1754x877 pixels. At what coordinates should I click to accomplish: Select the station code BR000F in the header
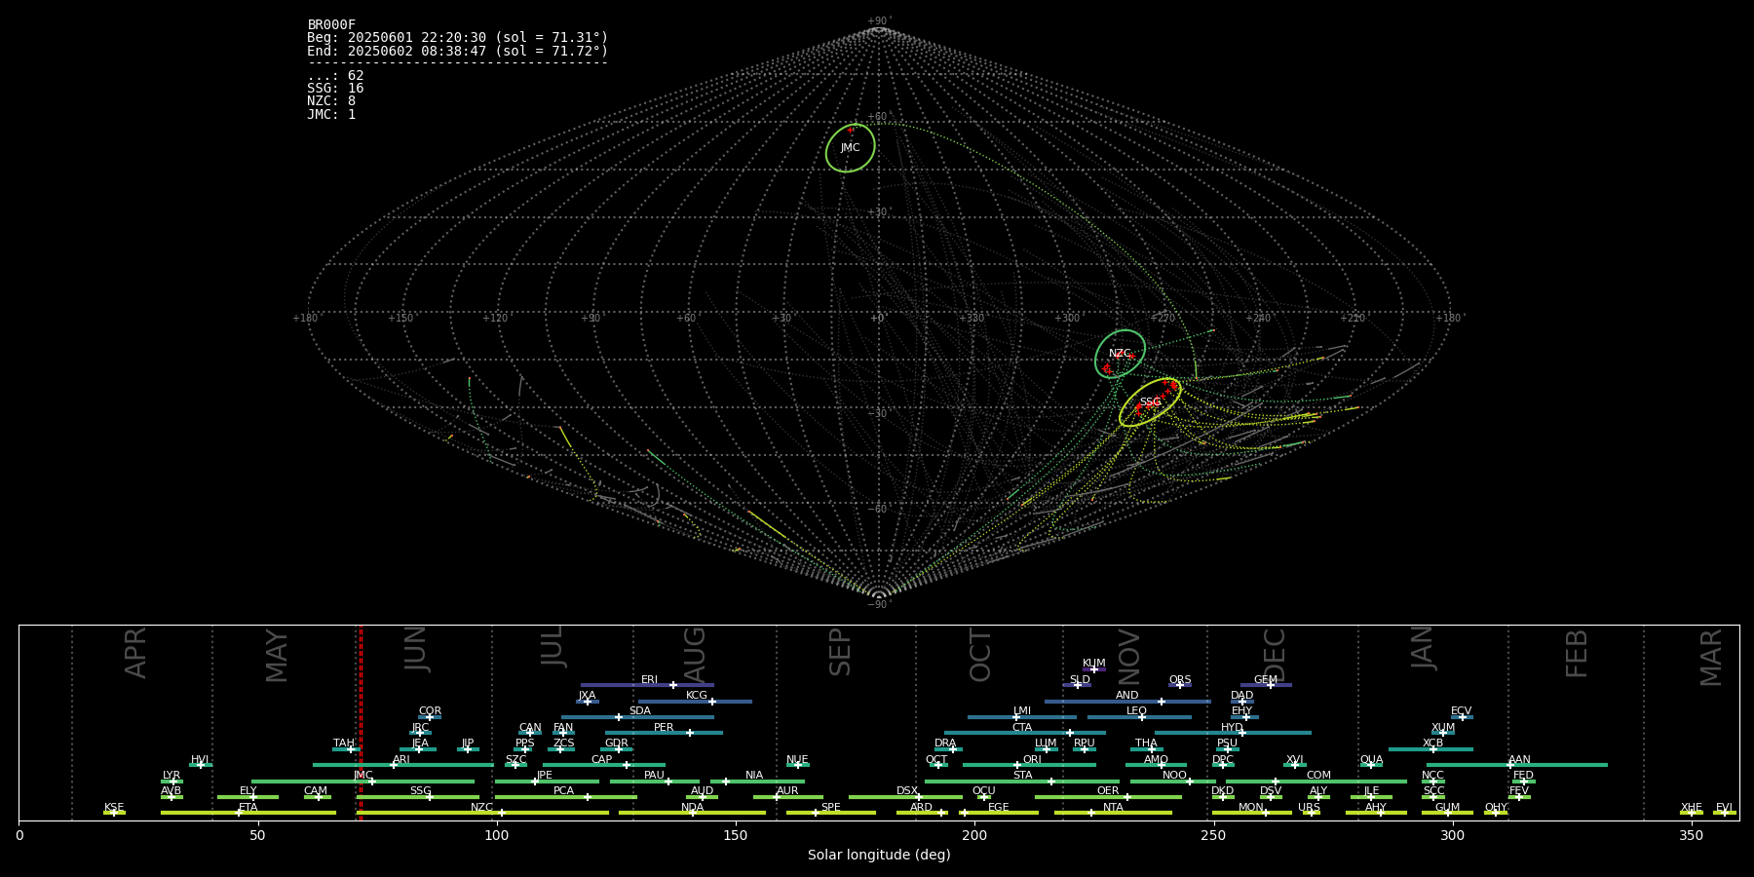pyautogui.click(x=331, y=25)
